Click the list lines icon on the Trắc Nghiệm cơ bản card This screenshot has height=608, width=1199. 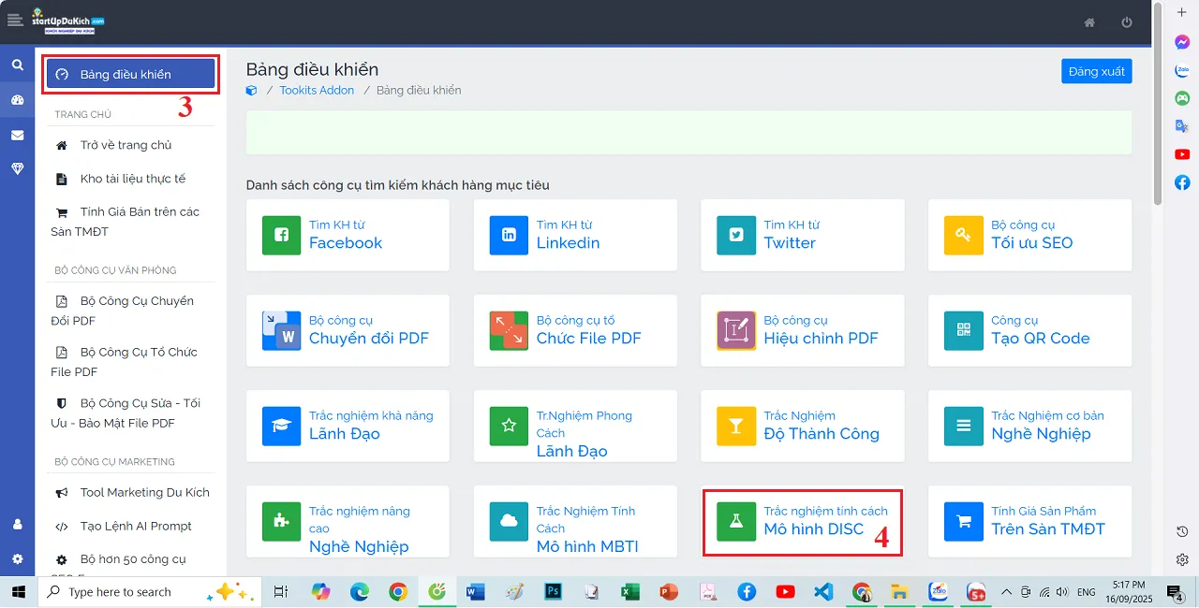pyautogui.click(x=963, y=427)
